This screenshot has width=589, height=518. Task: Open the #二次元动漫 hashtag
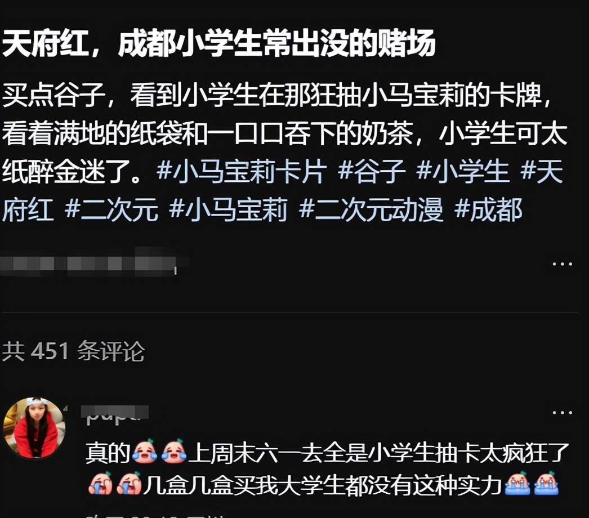click(x=371, y=209)
